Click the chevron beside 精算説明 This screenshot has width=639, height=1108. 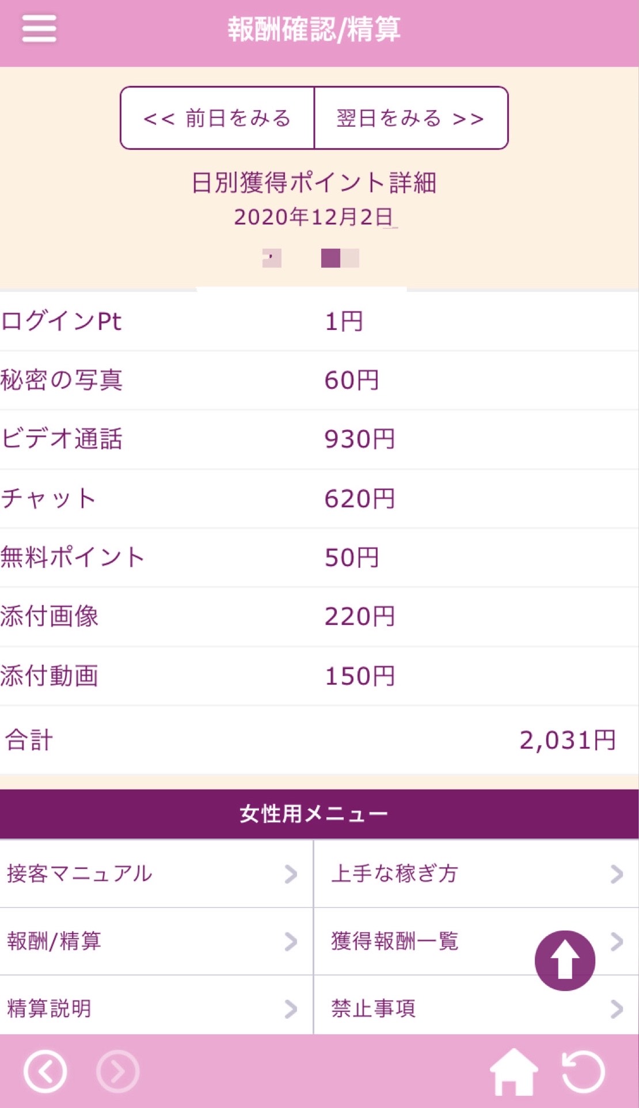pyautogui.click(x=291, y=1008)
